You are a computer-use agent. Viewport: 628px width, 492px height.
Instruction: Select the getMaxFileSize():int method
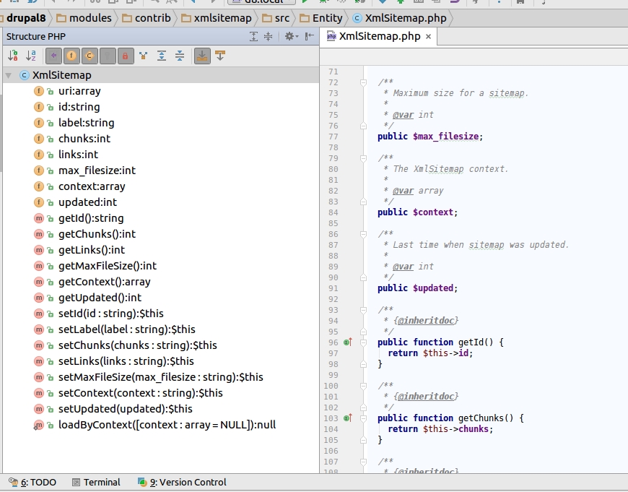point(108,266)
